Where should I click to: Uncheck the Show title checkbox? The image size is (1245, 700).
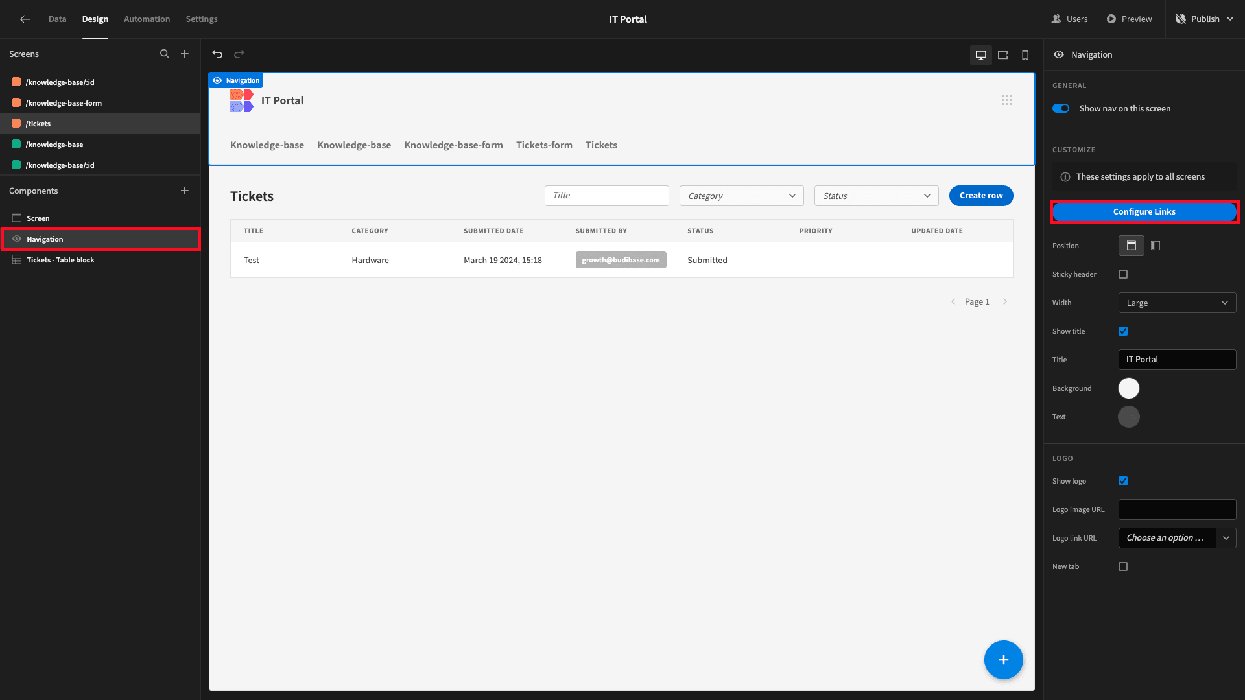pyautogui.click(x=1123, y=331)
